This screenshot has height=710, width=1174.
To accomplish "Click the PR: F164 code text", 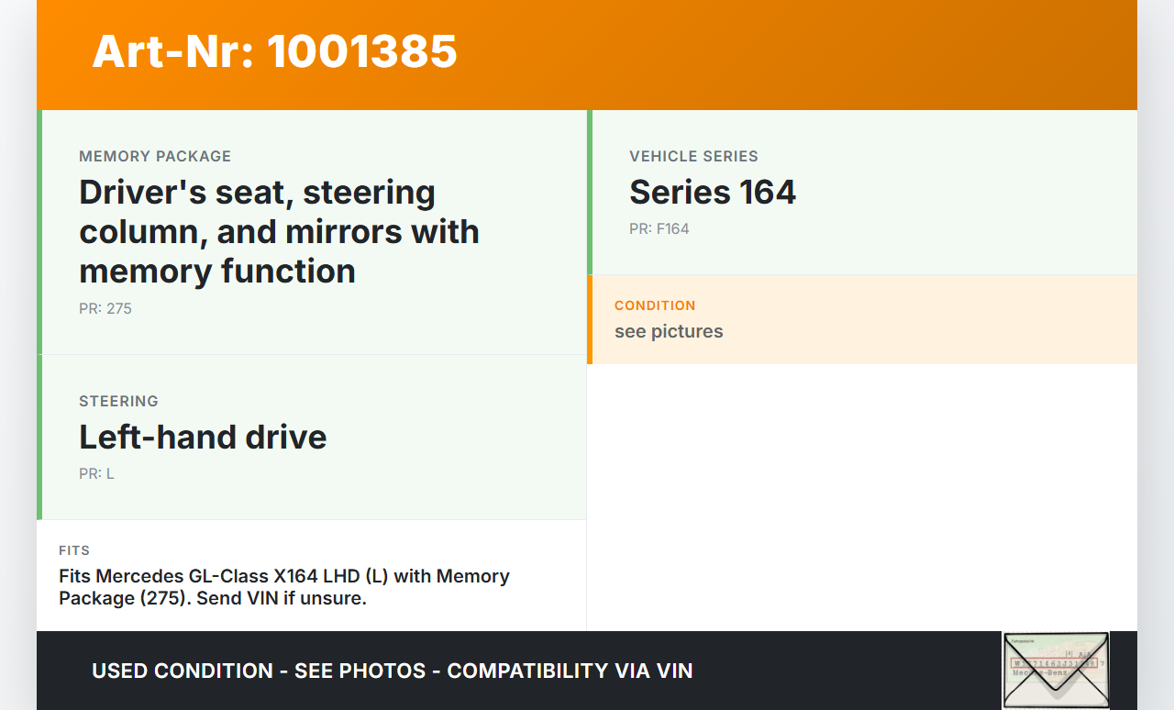I will click(x=659, y=228).
